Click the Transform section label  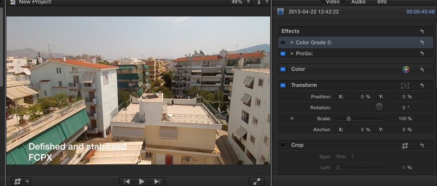tap(304, 85)
